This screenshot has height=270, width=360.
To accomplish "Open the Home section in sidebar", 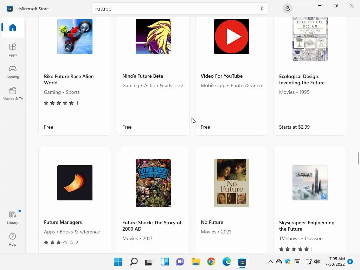I will [x=13, y=27].
